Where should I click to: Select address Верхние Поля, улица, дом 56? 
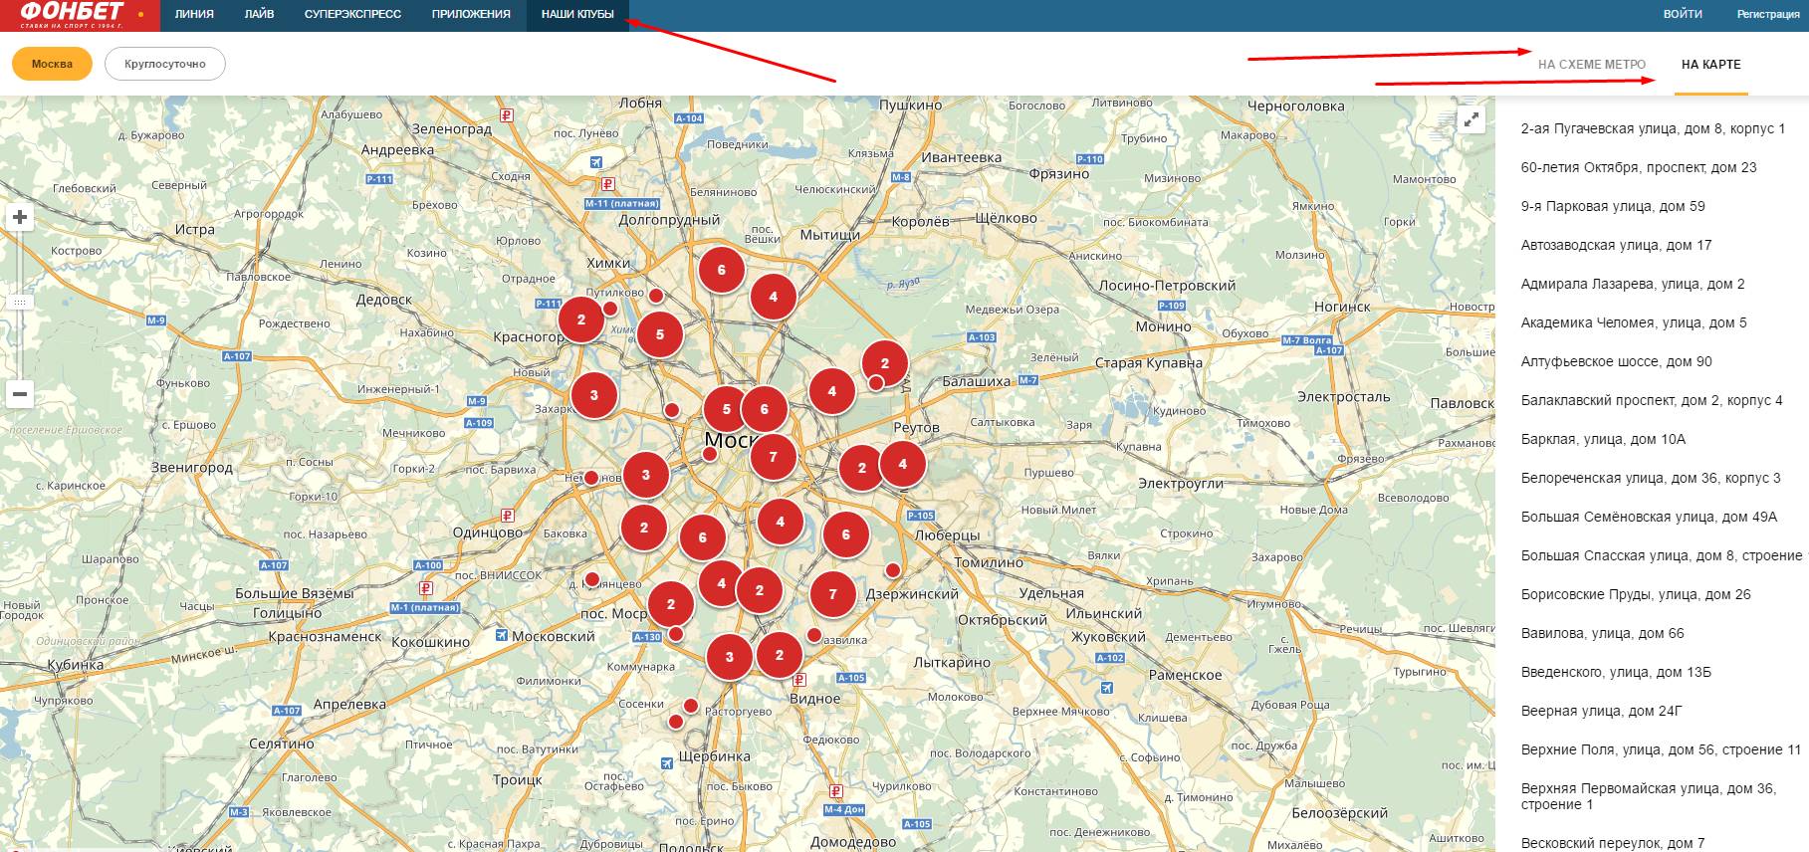tap(1662, 749)
